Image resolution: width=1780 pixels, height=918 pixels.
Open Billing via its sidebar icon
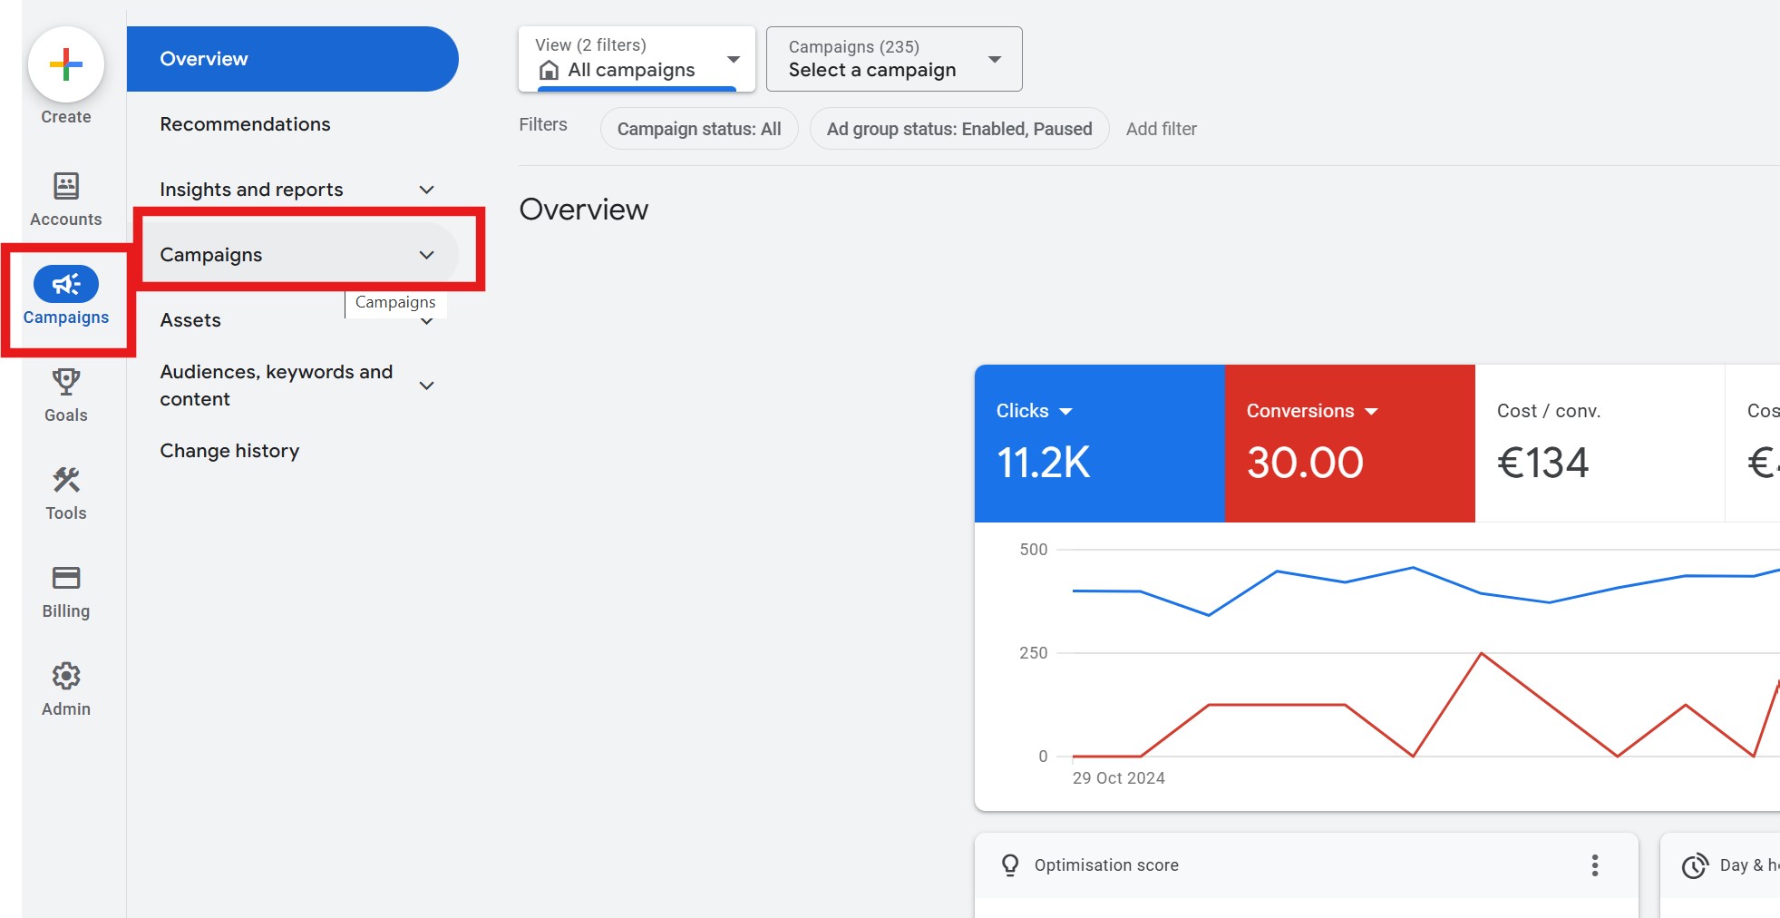click(x=65, y=578)
